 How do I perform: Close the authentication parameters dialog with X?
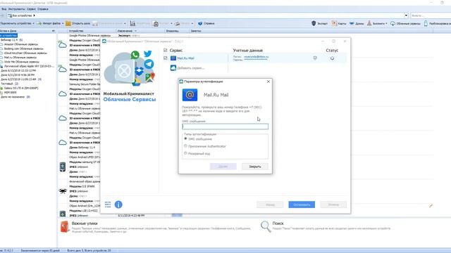pyautogui.click(x=268, y=82)
